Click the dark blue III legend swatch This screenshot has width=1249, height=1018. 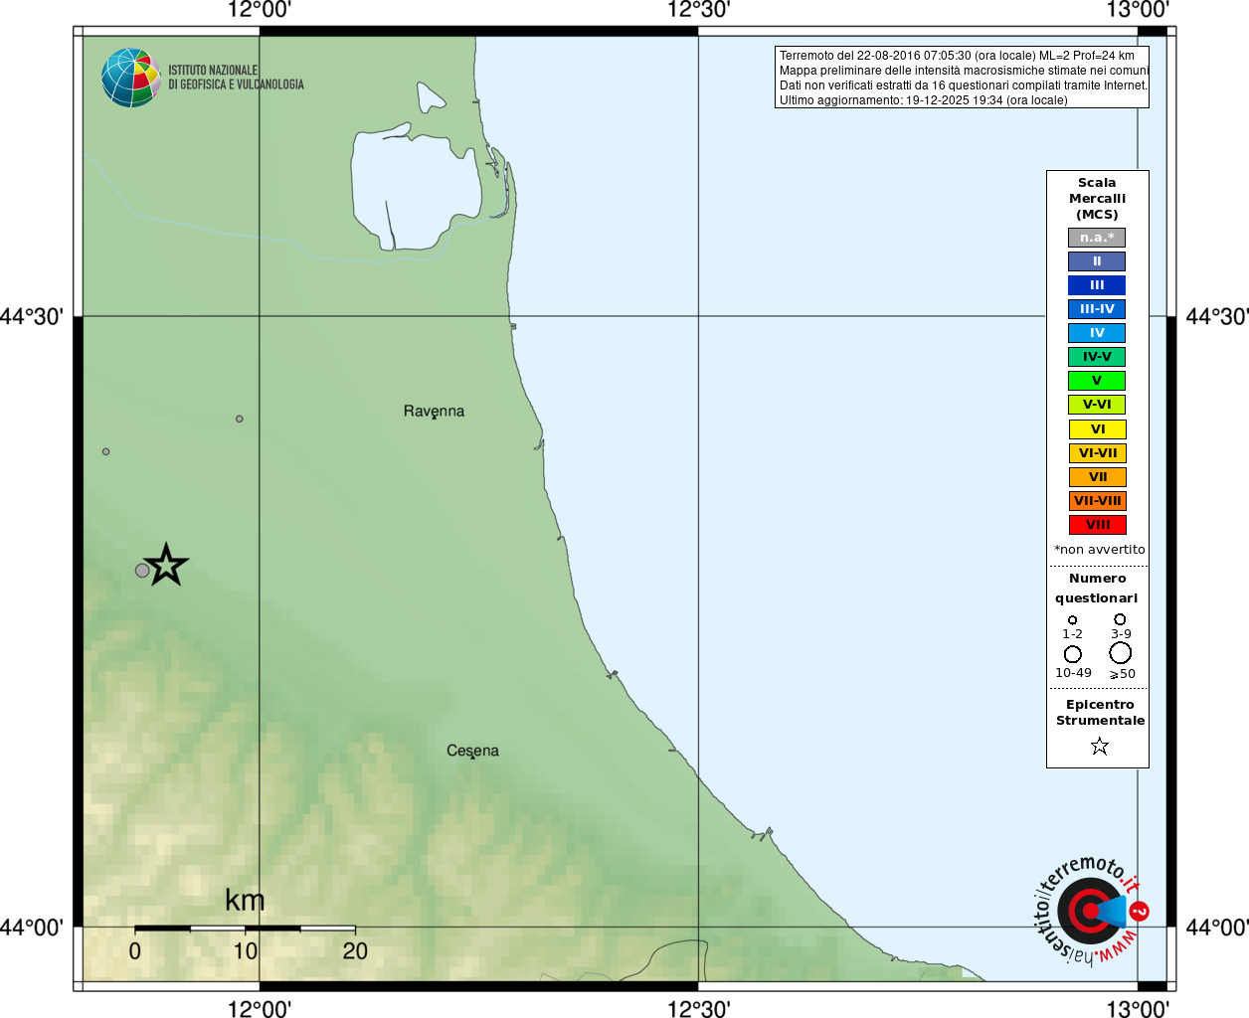click(1097, 285)
